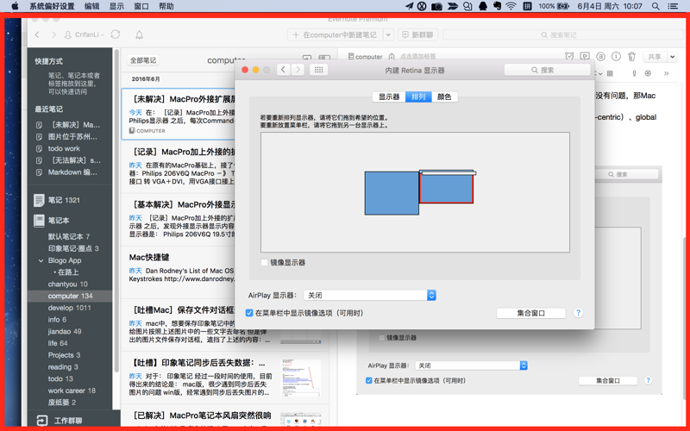Screen dimensions: 690x431
Task: Open the 帮助 menu in the menu bar
Action: (166, 6)
